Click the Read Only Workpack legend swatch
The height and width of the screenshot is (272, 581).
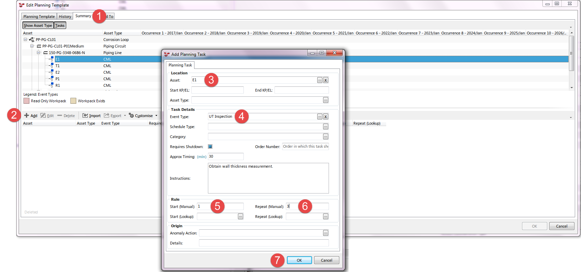click(x=26, y=101)
